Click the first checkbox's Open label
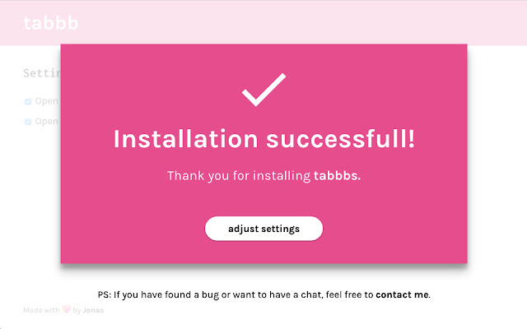The image size is (527, 329). coord(46,102)
